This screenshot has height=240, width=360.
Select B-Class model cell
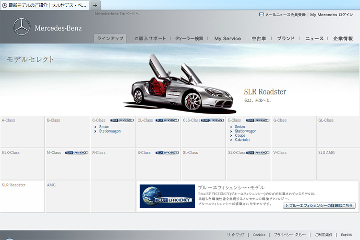tap(67, 131)
